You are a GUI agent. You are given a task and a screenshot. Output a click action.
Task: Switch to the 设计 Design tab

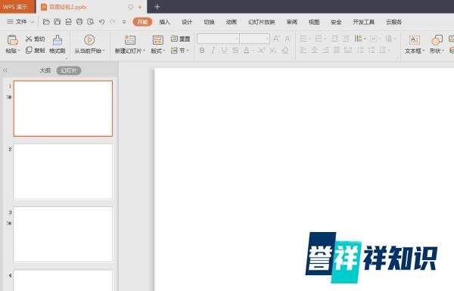(x=187, y=22)
